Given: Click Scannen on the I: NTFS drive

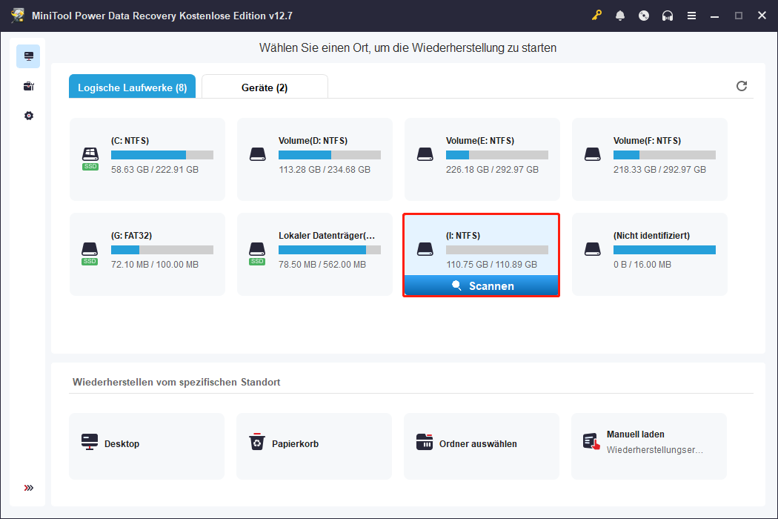Looking at the screenshot, I should tap(481, 285).
